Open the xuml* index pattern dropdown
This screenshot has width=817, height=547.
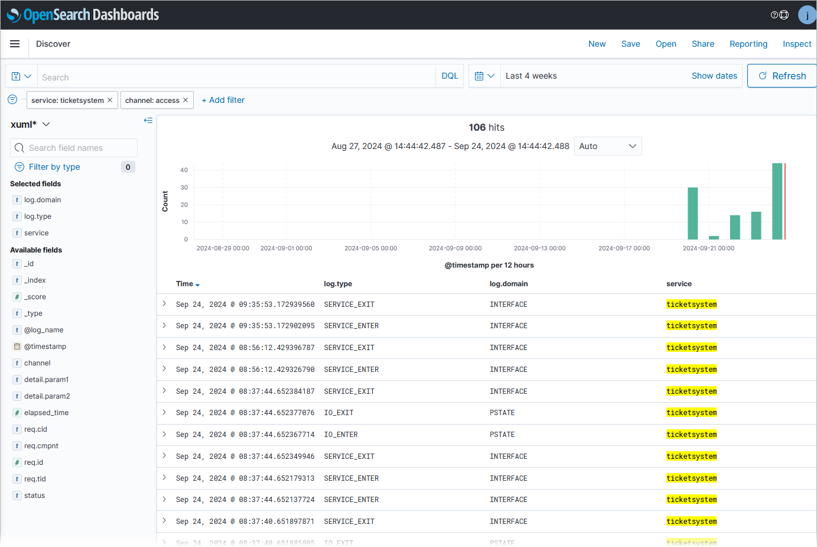point(30,124)
